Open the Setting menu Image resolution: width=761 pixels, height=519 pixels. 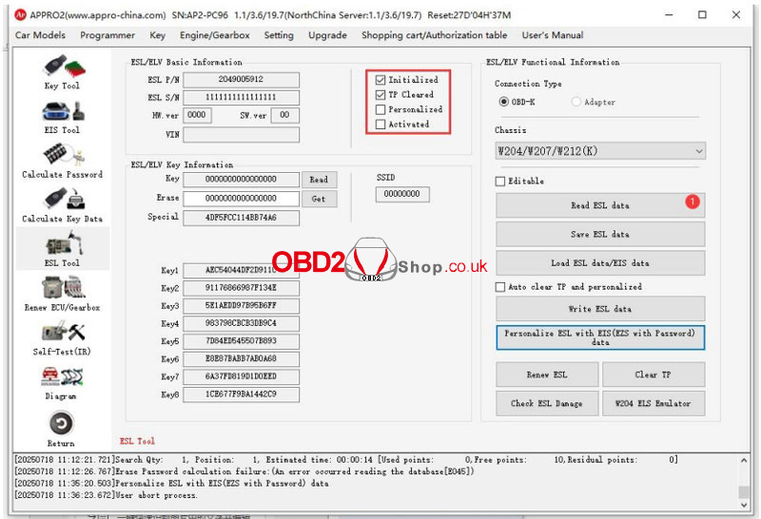click(x=279, y=35)
